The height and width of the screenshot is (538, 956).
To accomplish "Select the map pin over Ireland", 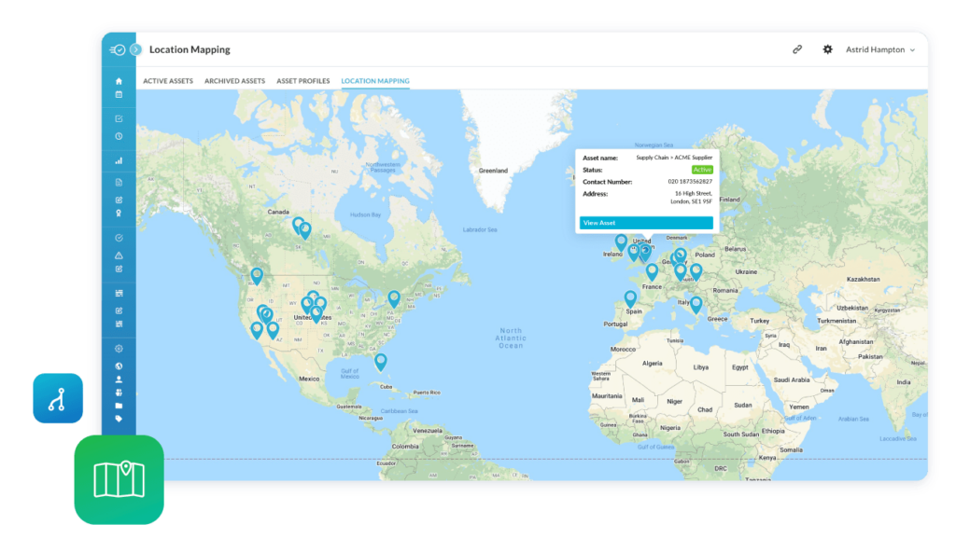I will [x=621, y=242].
